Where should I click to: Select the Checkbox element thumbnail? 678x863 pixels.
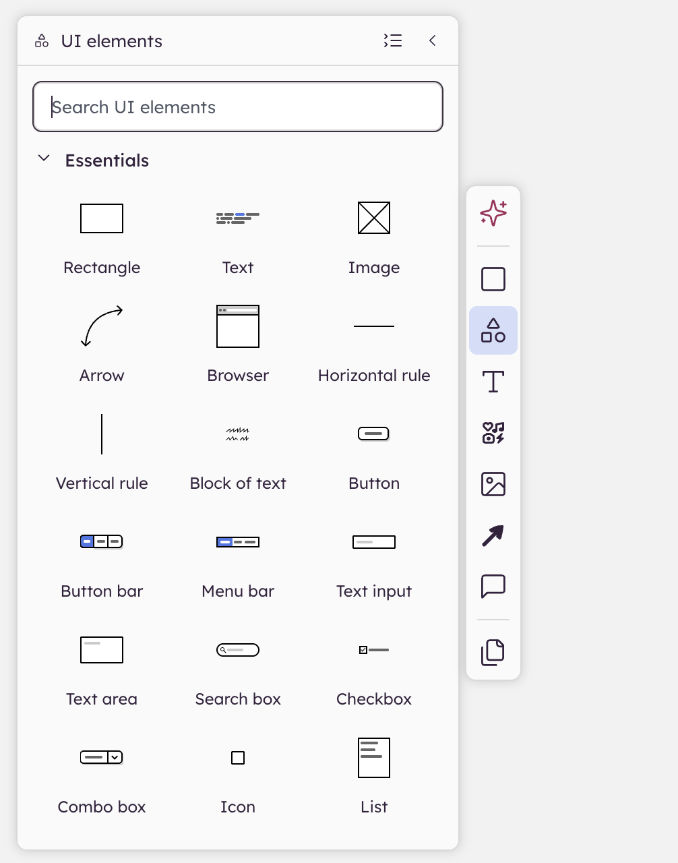373,649
